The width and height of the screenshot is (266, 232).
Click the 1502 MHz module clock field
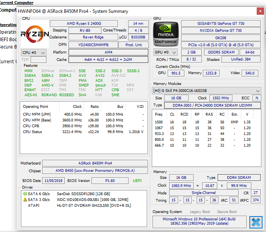[221, 98]
